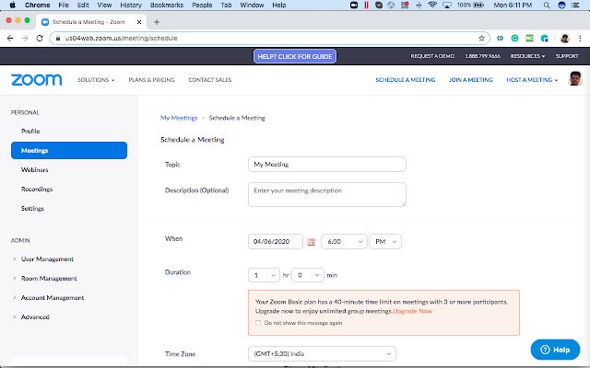This screenshot has width=590, height=368.
Task: Click the 'Help? Click for Guide' button
Action: coord(295,56)
